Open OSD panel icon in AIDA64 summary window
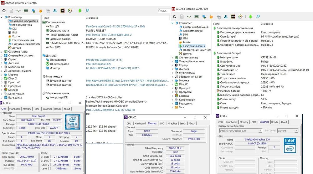 pos(63,11)
